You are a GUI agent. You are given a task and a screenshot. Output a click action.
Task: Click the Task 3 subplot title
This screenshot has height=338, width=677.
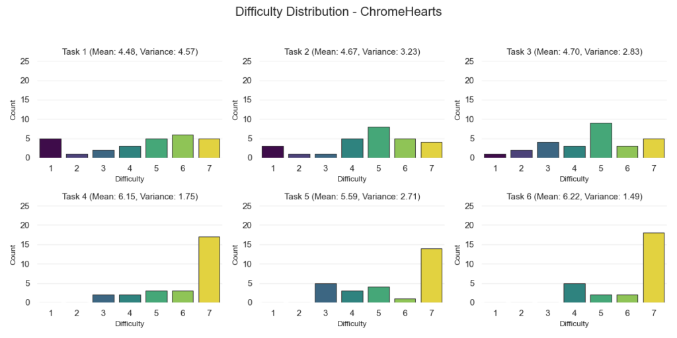tap(574, 51)
